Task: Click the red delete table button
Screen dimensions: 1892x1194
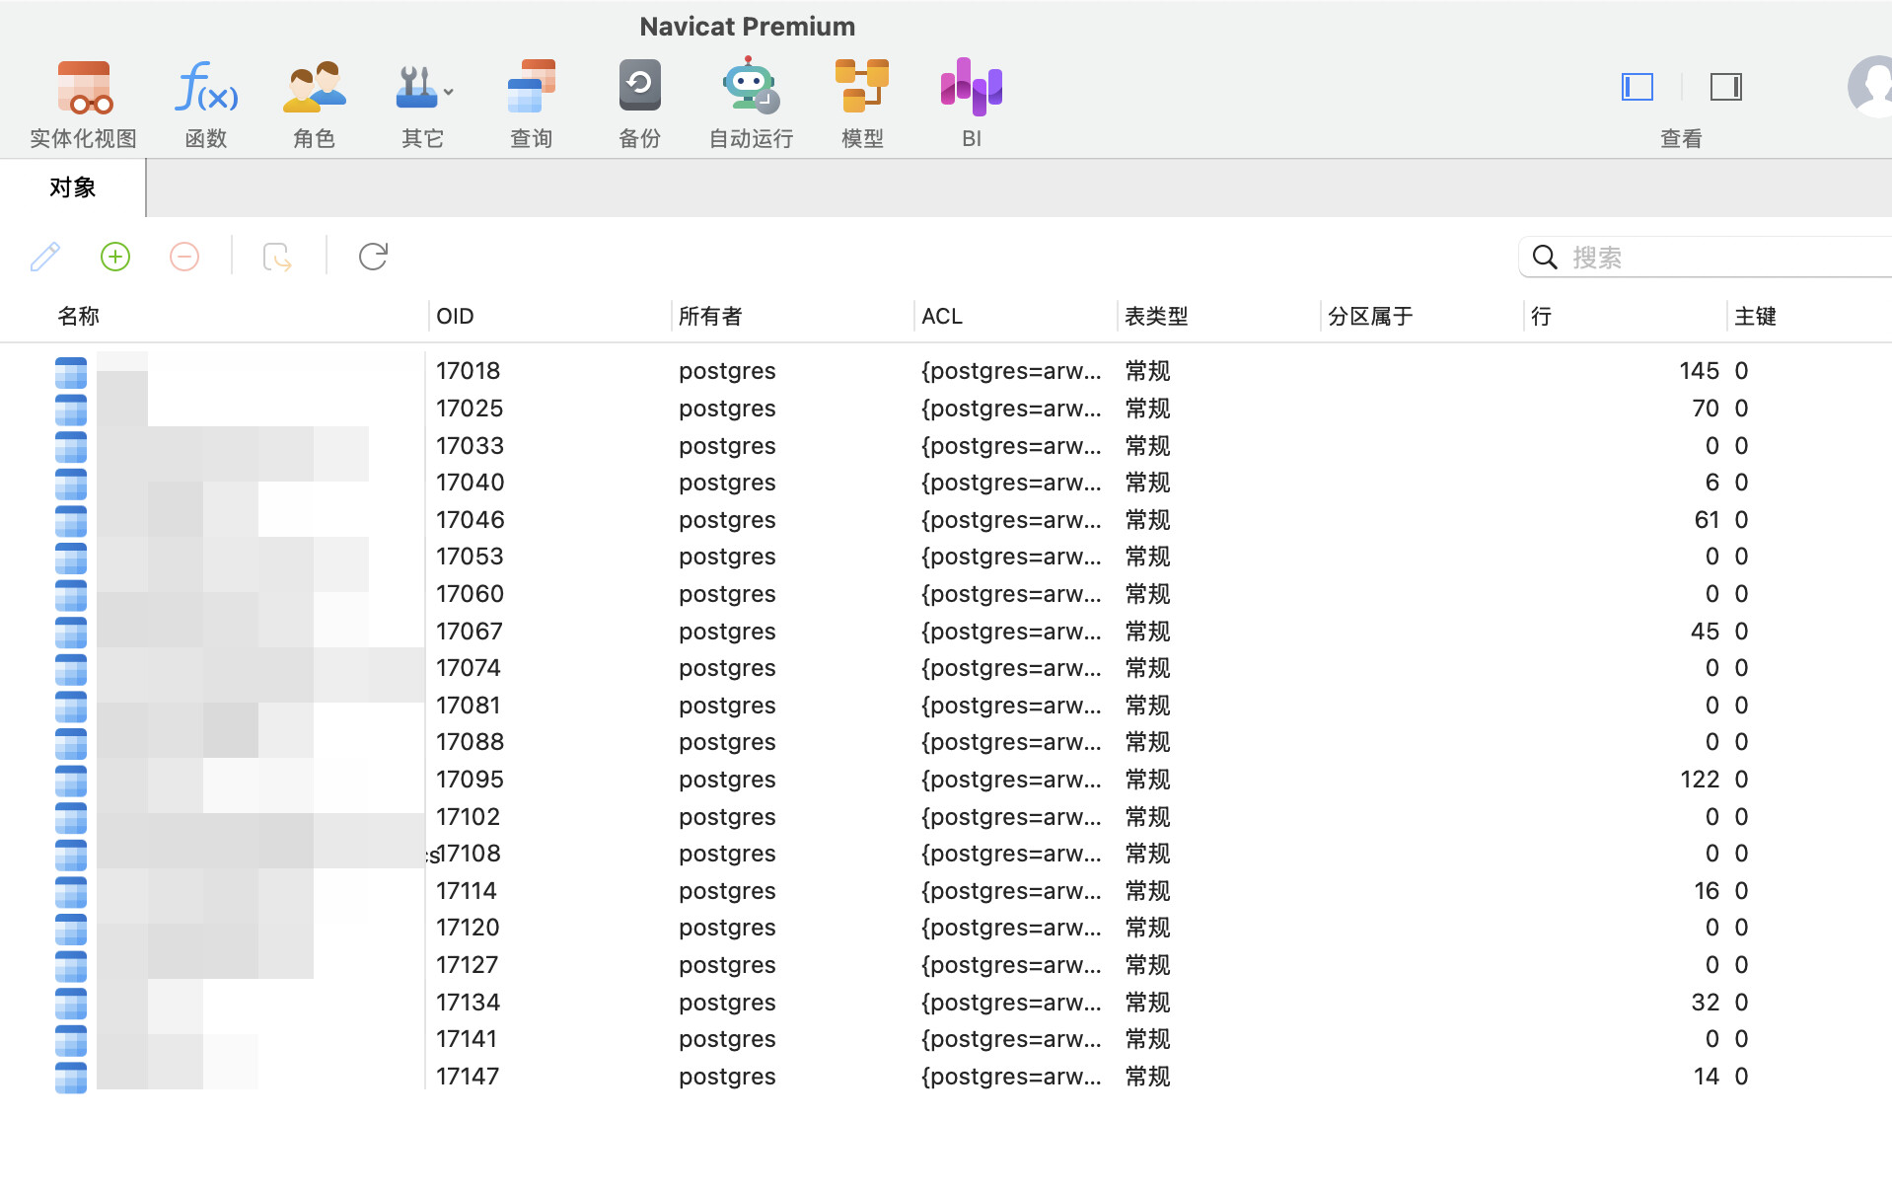Action: coord(184,257)
